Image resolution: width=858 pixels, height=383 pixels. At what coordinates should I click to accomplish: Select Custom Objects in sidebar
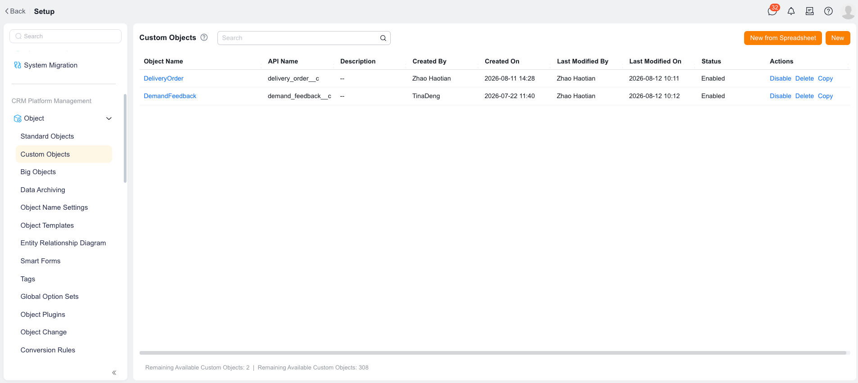[64, 154]
